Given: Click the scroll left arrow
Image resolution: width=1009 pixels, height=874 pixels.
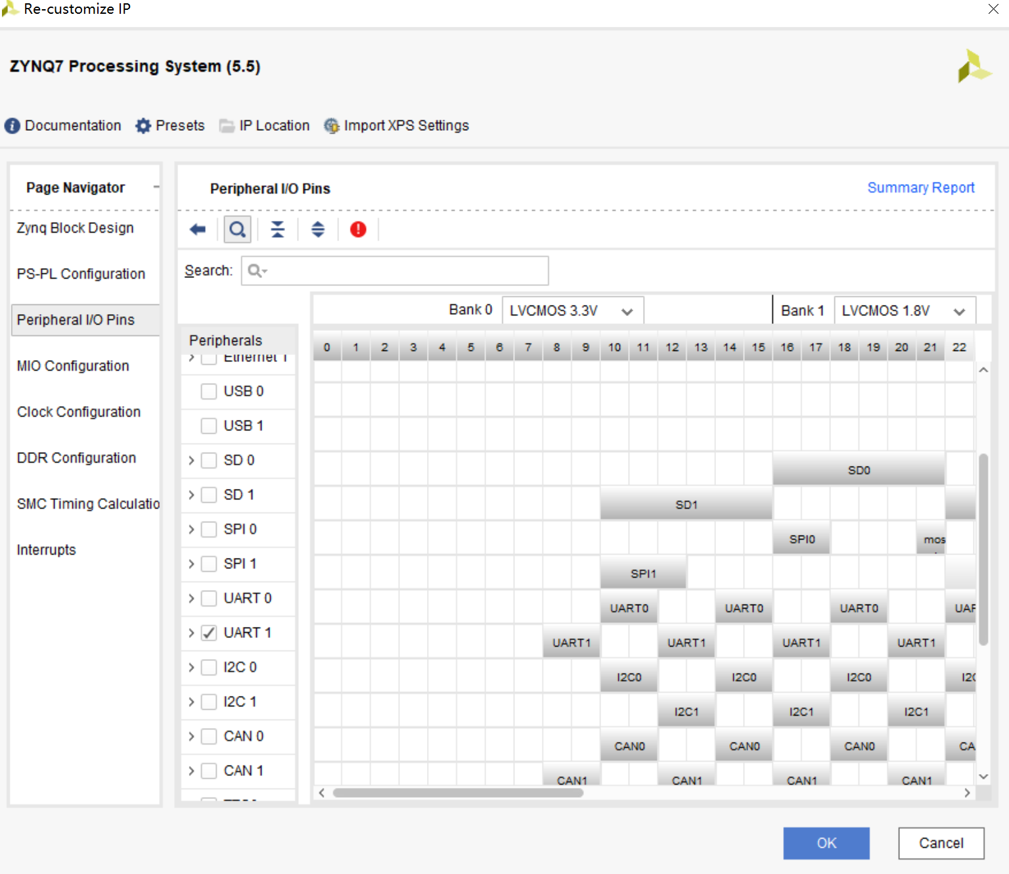Looking at the screenshot, I should (322, 793).
